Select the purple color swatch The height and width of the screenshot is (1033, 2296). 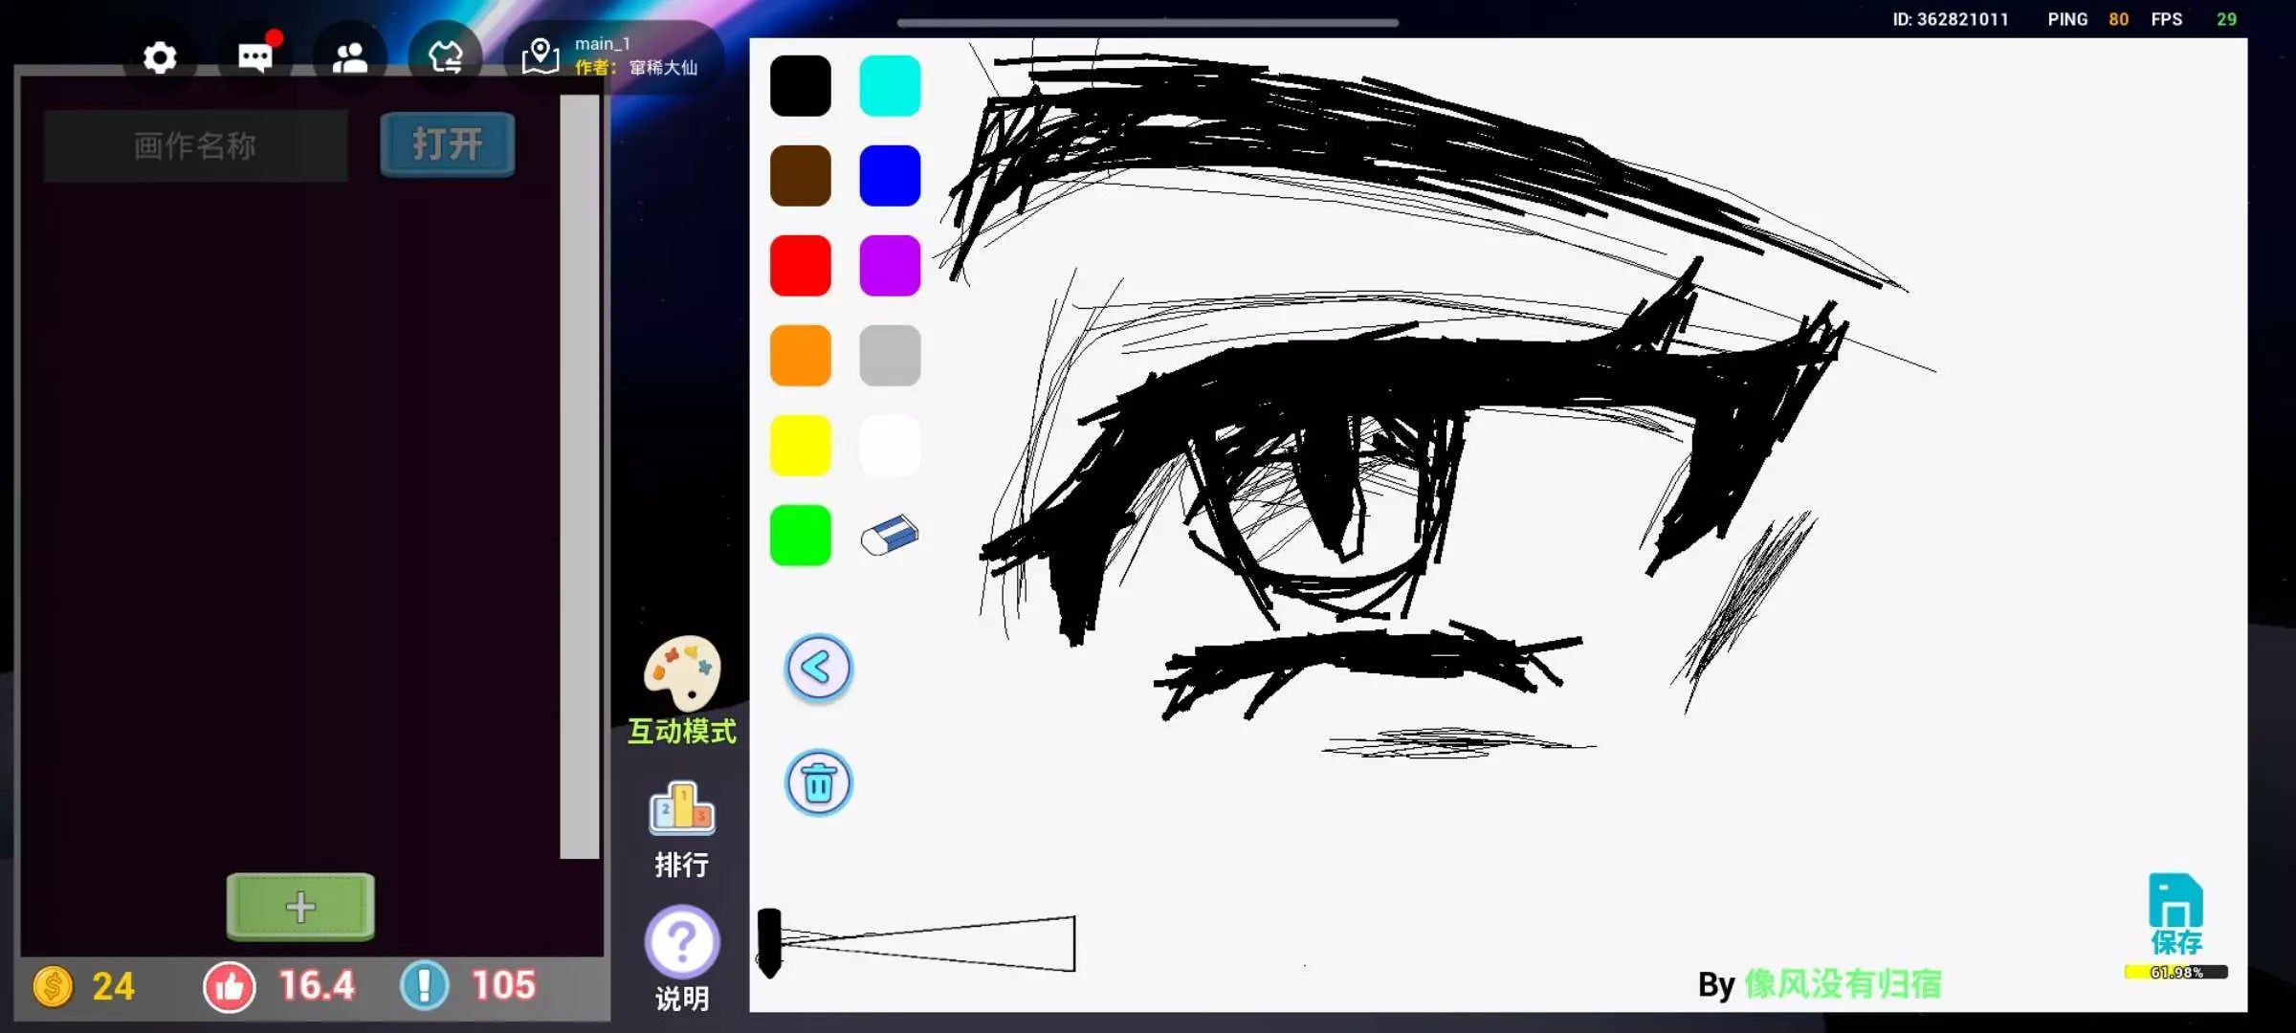(x=890, y=266)
